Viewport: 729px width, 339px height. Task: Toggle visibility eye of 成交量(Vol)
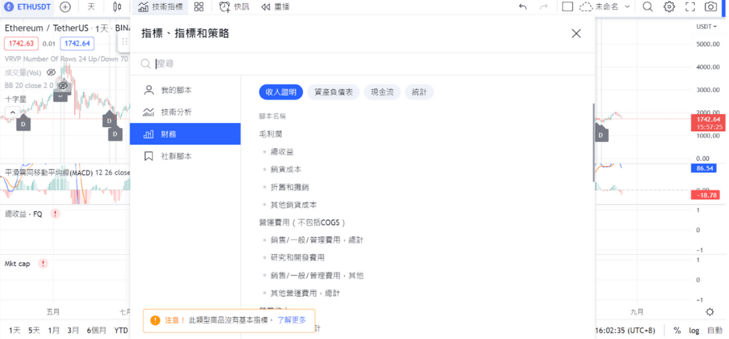pos(51,72)
